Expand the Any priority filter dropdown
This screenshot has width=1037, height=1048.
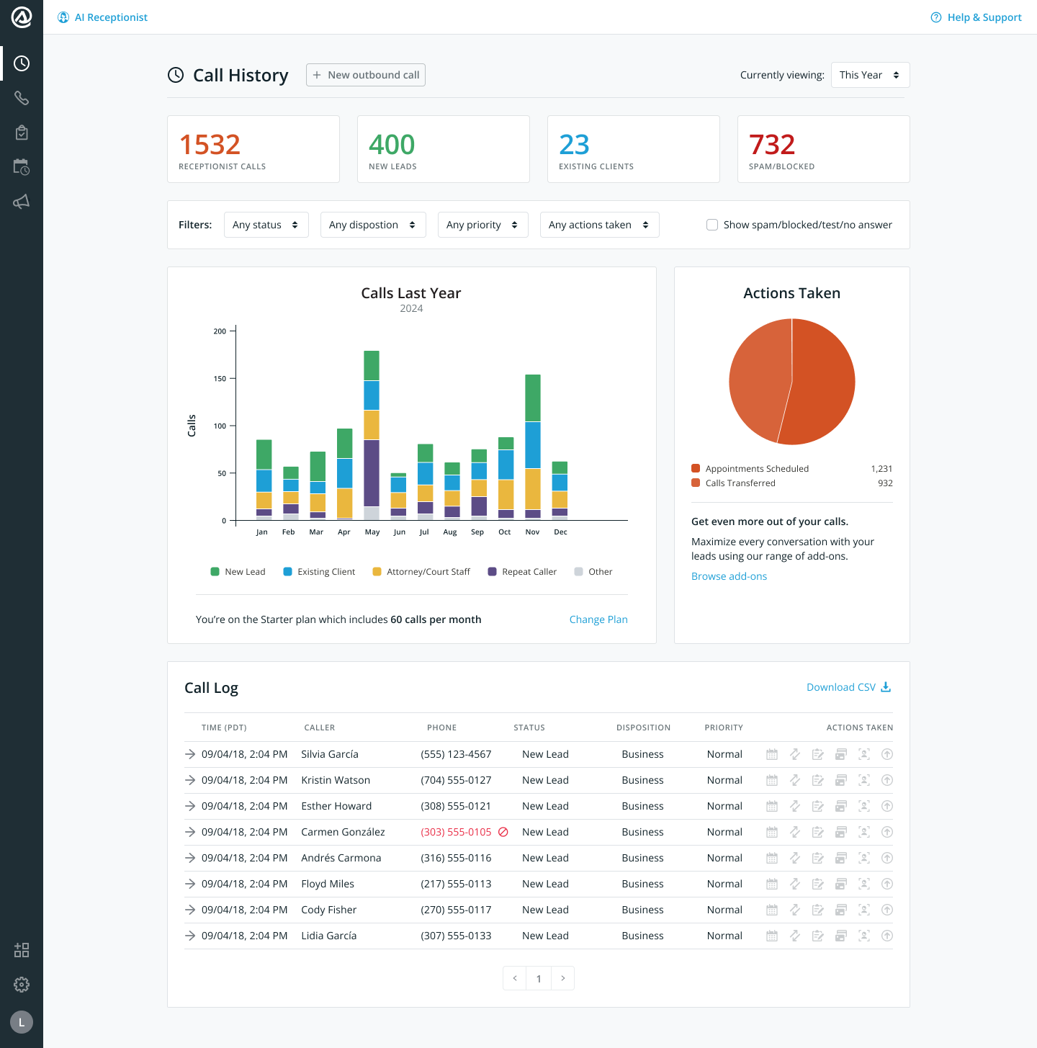[482, 225]
